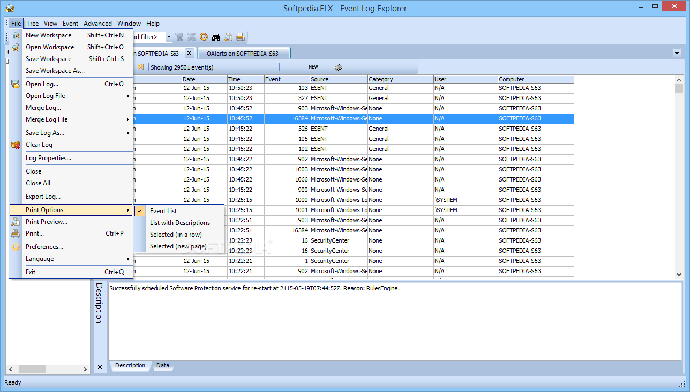Click the printer icon in the toolbar
The width and height of the screenshot is (690, 392).
[x=241, y=37]
